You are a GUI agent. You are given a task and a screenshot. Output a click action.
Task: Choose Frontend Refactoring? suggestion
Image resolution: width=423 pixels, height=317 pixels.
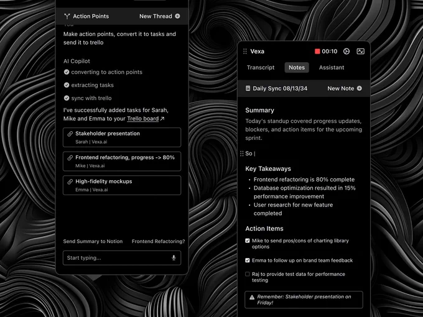[159, 241]
